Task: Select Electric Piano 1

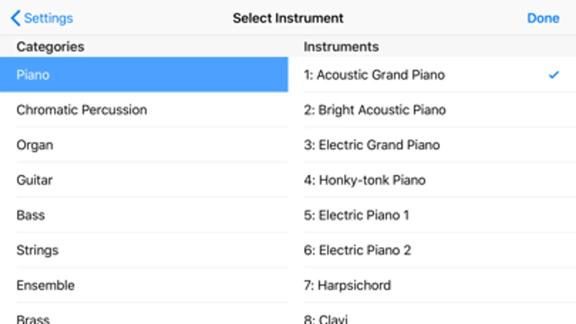Action: click(x=356, y=215)
